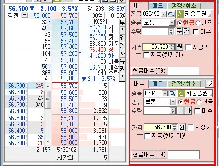This screenshot has width=219, height=166.
Task: Click the stock search magnifier in lower order panel
Action: [x=172, y=93]
